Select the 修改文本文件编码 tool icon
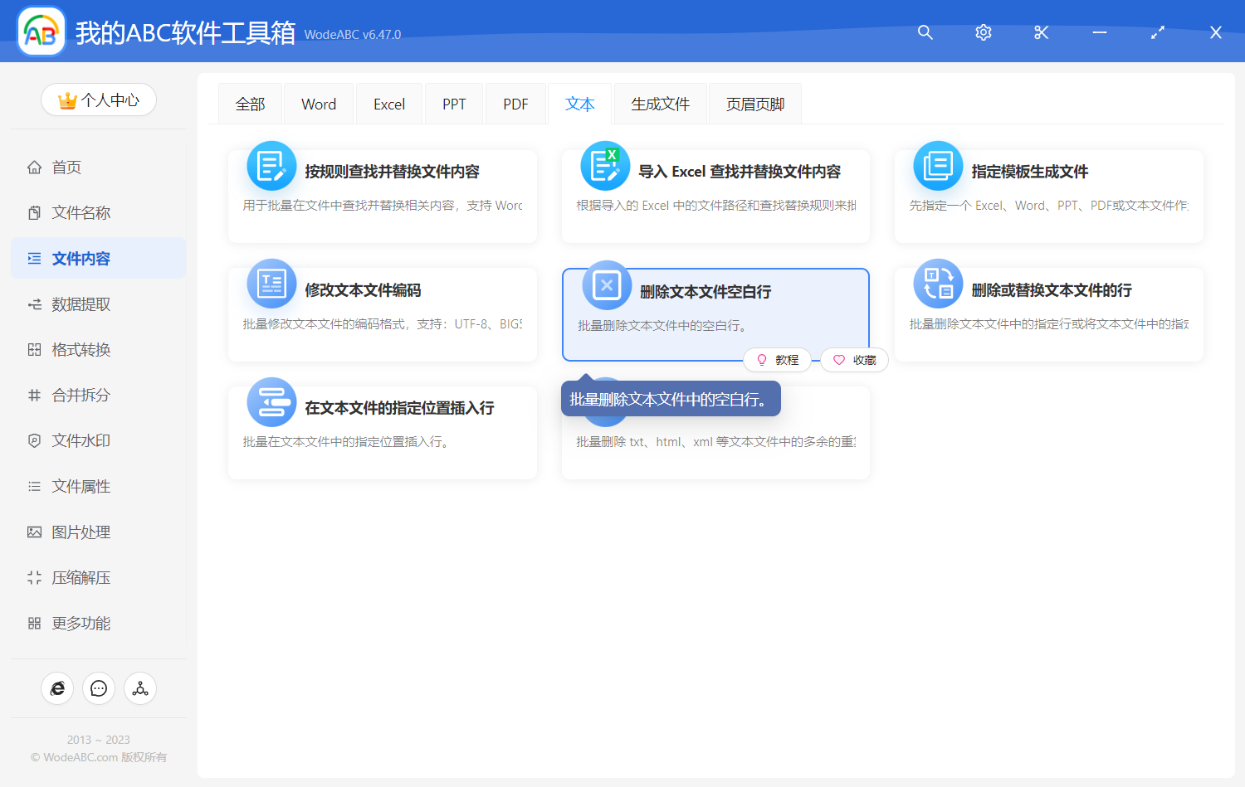 coord(271,284)
